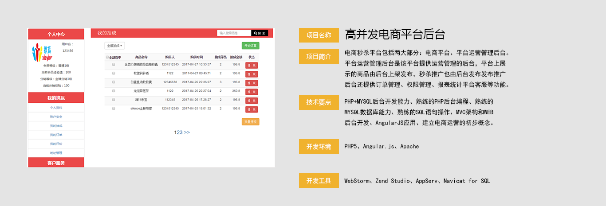Expand the 客户服务 sidebar section
Viewport: 606px width, 206px height.
56,163
